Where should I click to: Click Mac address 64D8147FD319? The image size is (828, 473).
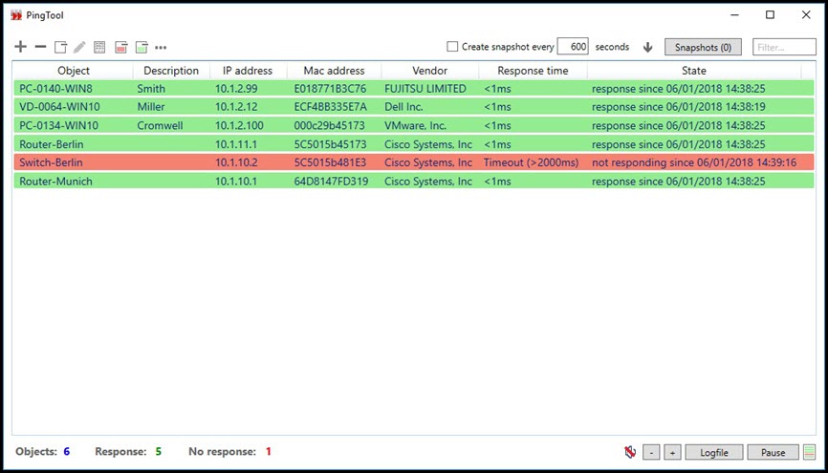click(x=331, y=181)
